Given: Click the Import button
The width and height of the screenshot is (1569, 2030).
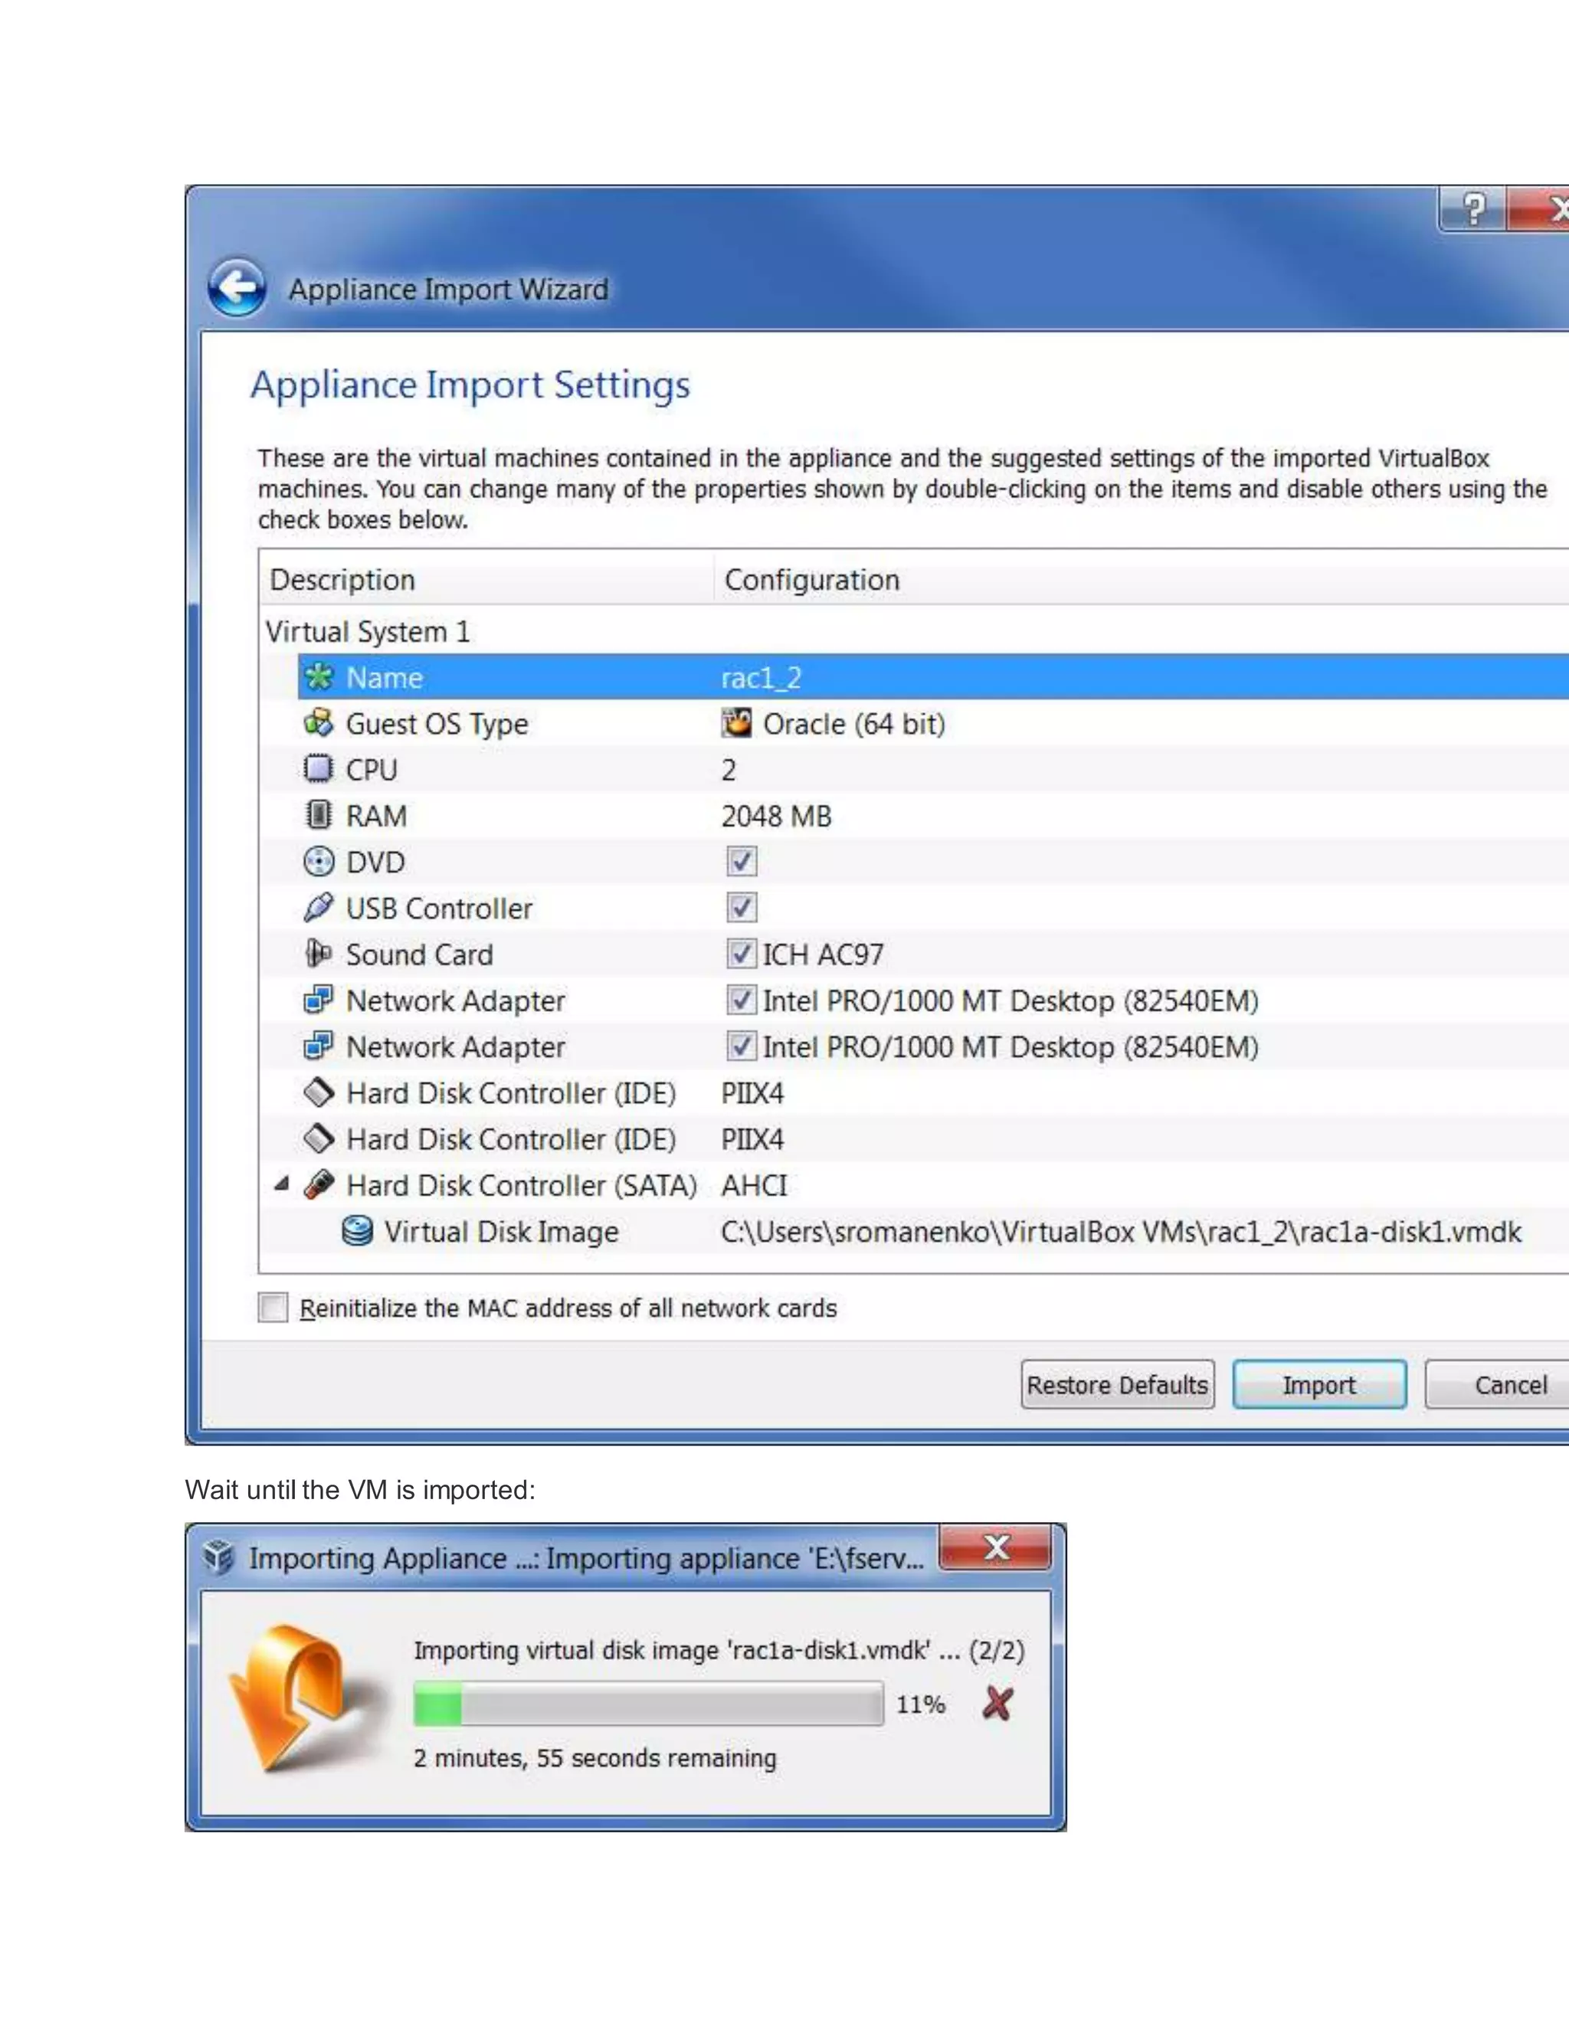Looking at the screenshot, I should (x=1319, y=1385).
